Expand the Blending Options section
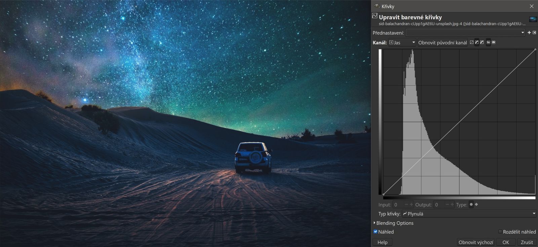Viewport: 538px width, 247px height. [x=375, y=223]
